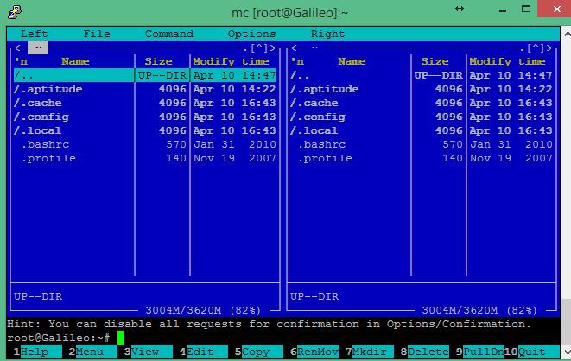Click right panel history back arrow
This screenshot has height=361, width=571.
coord(294,47)
